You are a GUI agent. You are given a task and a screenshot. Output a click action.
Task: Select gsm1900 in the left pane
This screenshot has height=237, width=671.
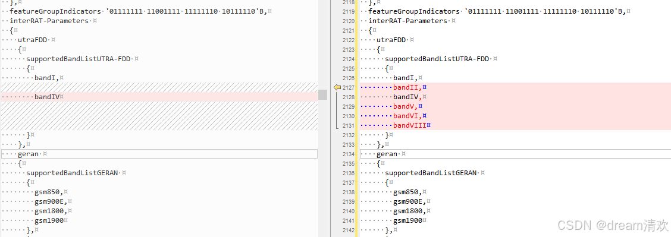pyautogui.click(x=49, y=220)
